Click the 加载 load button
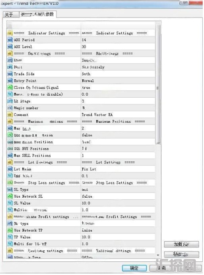This screenshot has height=275, width=204. click(181, 244)
